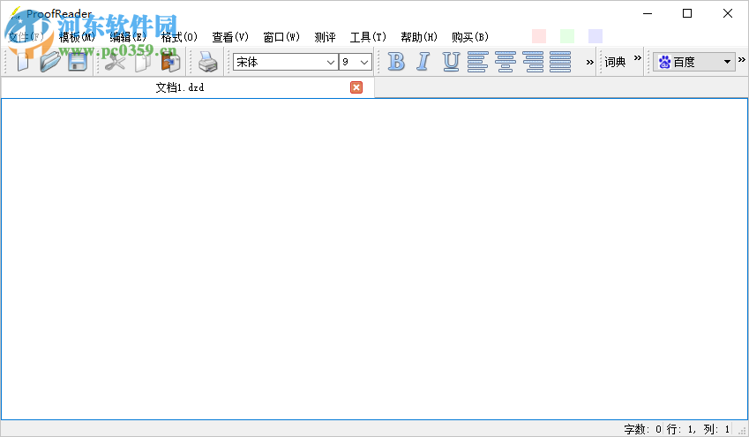Open the 格式(O) menu

pos(179,37)
